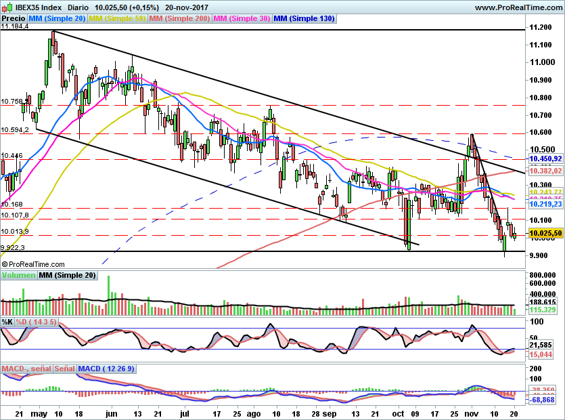Click the 'ago' label on time axis
This screenshot has height=420, width=565.
[253, 414]
